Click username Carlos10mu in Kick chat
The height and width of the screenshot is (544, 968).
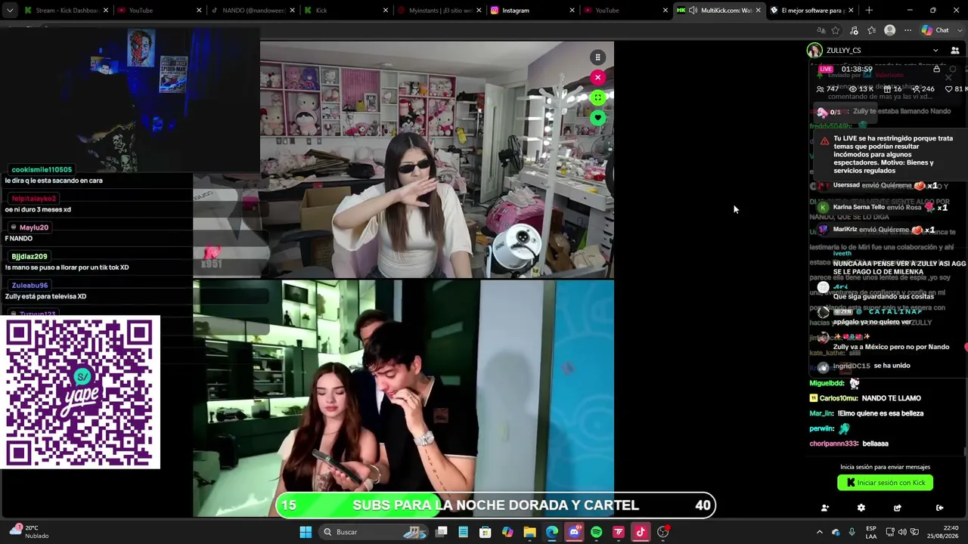pos(839,398)
